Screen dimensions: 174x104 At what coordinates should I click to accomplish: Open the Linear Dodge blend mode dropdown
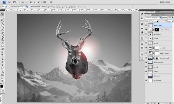[153, 18]
